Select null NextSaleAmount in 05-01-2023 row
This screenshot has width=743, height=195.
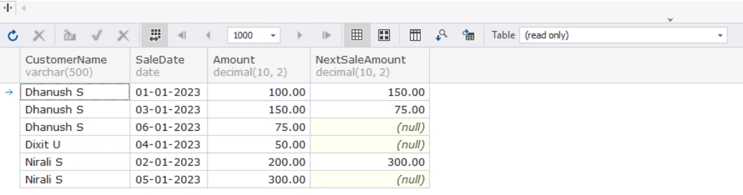[370, 180]
